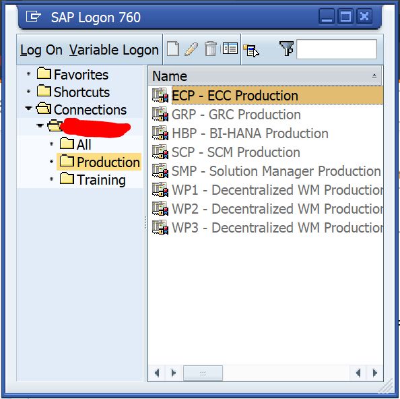Viewport: 400px width, 399px height.
Task: Click the Log On button
Action: coord(41,50)
